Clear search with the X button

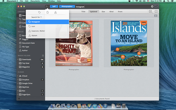(152, 6)
